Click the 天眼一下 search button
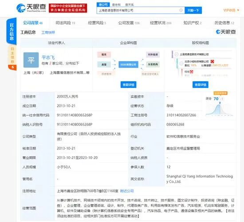This screenshot has height=222, width=244. (193, 10)
